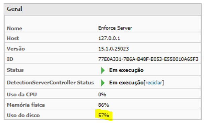
Task: Click the Nome row label
Action: coord(14,28)
